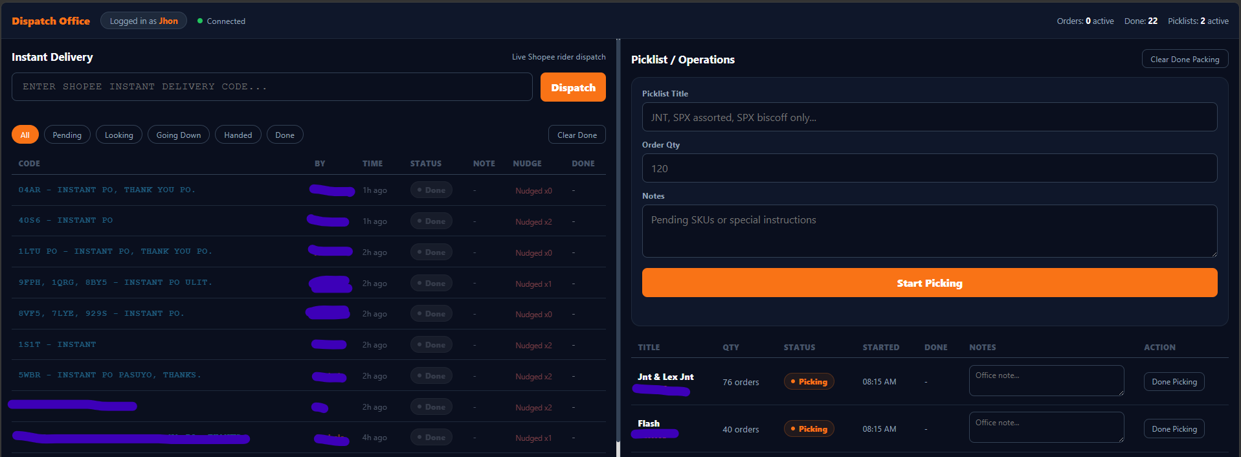The image size is (1241, 457).
Task: Click Nudged x0 on 04AR row
Action: 533,191
